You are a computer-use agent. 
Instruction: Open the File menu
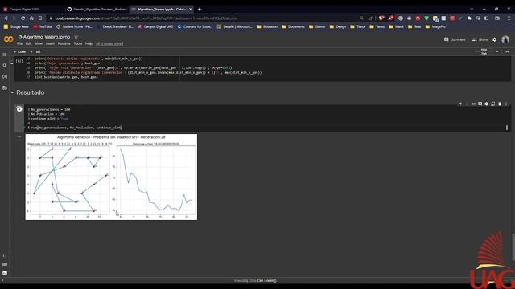(19, 43)
